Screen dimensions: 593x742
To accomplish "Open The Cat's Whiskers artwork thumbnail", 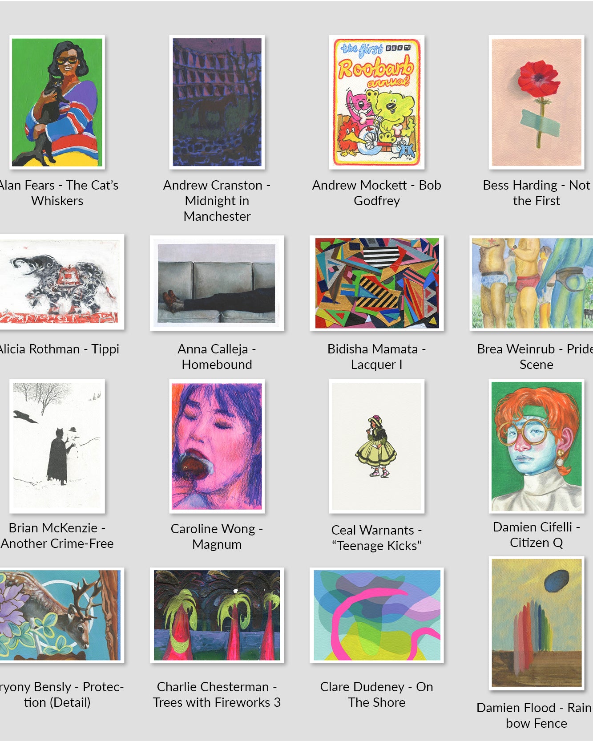I will point(57,102).
